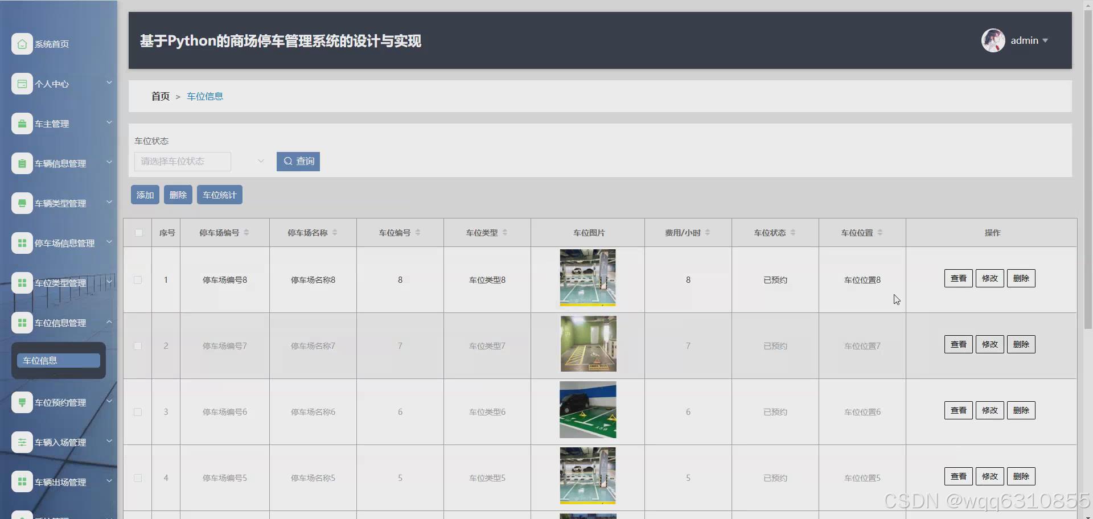Click the 个人中心 sidebar icon

tap(22, 84)
